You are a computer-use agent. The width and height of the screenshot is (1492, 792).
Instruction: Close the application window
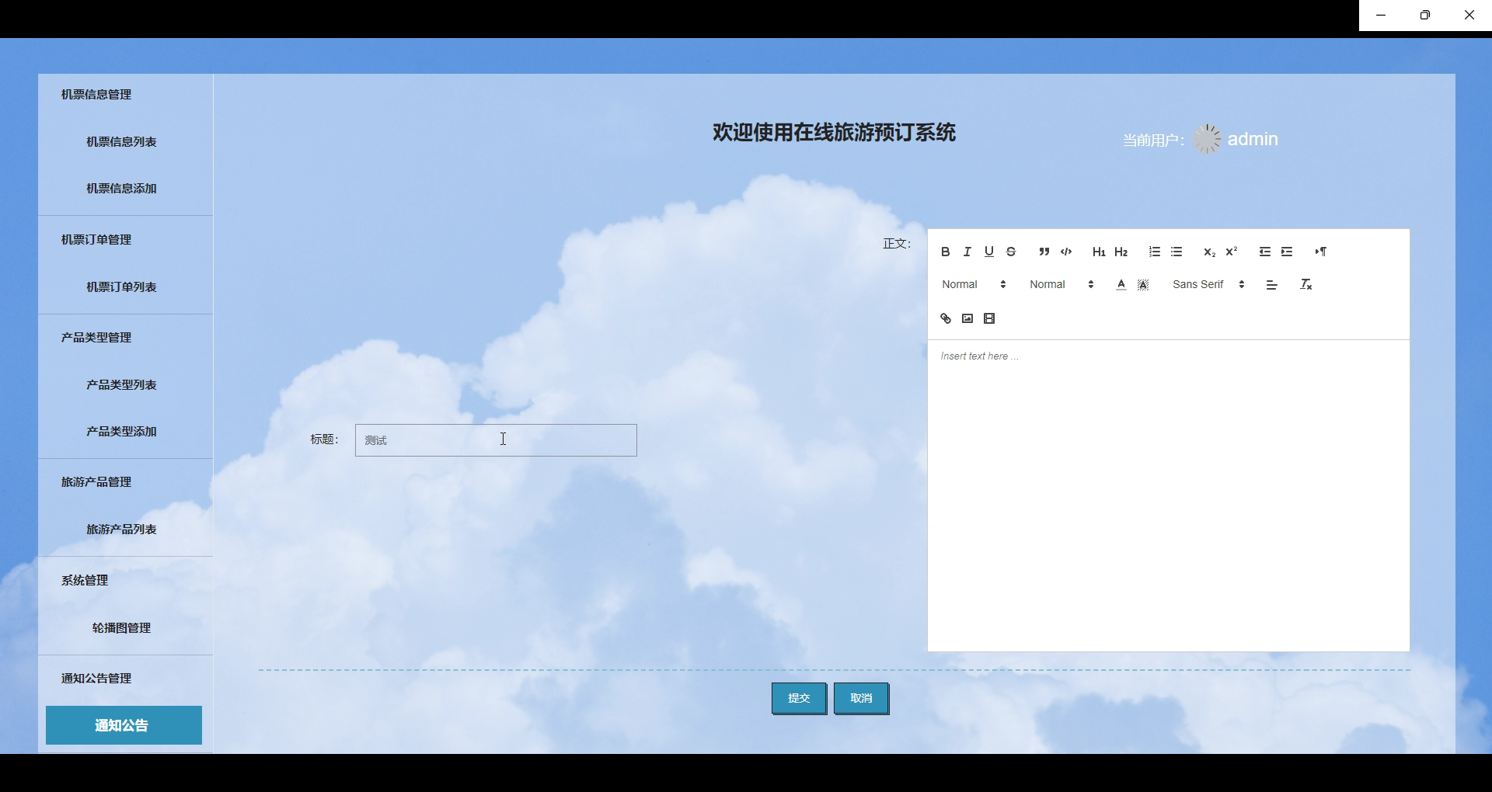click(1469, 16)
